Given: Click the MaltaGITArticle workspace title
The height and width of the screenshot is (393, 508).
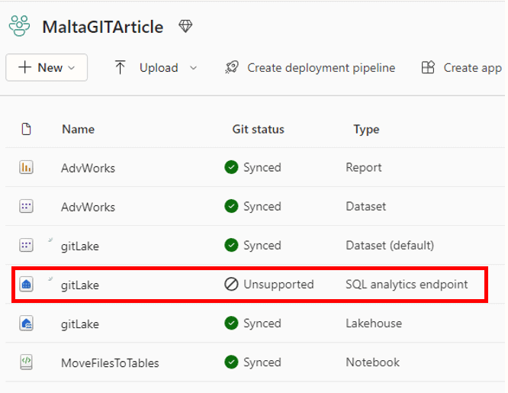Looking at the screenshot, I should 103,27.
